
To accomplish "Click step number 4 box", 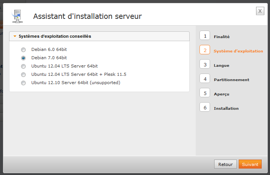I will pyautogui.click(x=205, y=79).
